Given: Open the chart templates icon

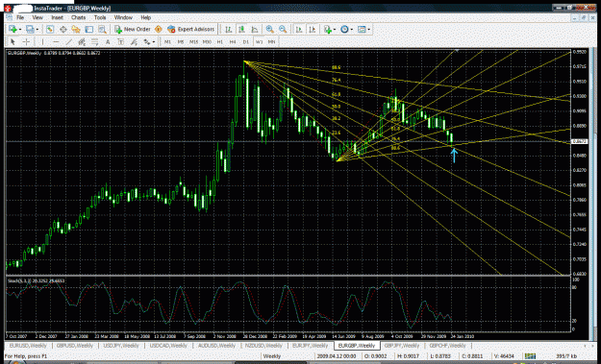Looking at the screenshot, I should coord(362,29).
